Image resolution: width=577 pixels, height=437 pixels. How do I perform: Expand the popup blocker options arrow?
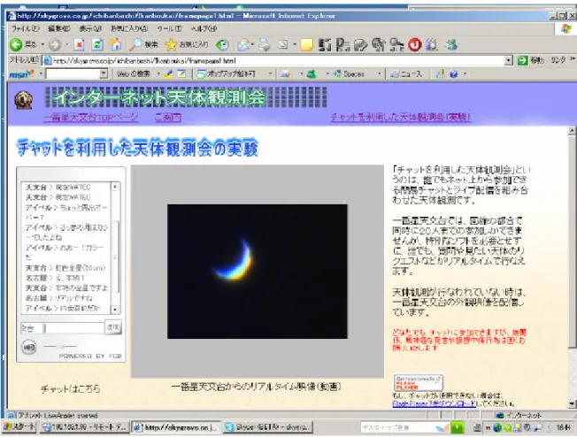pos(270,74)
